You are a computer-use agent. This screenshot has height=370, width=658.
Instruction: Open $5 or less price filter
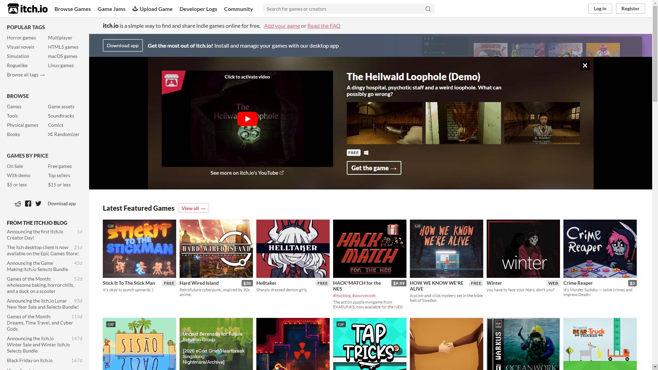tap(17, 185)
